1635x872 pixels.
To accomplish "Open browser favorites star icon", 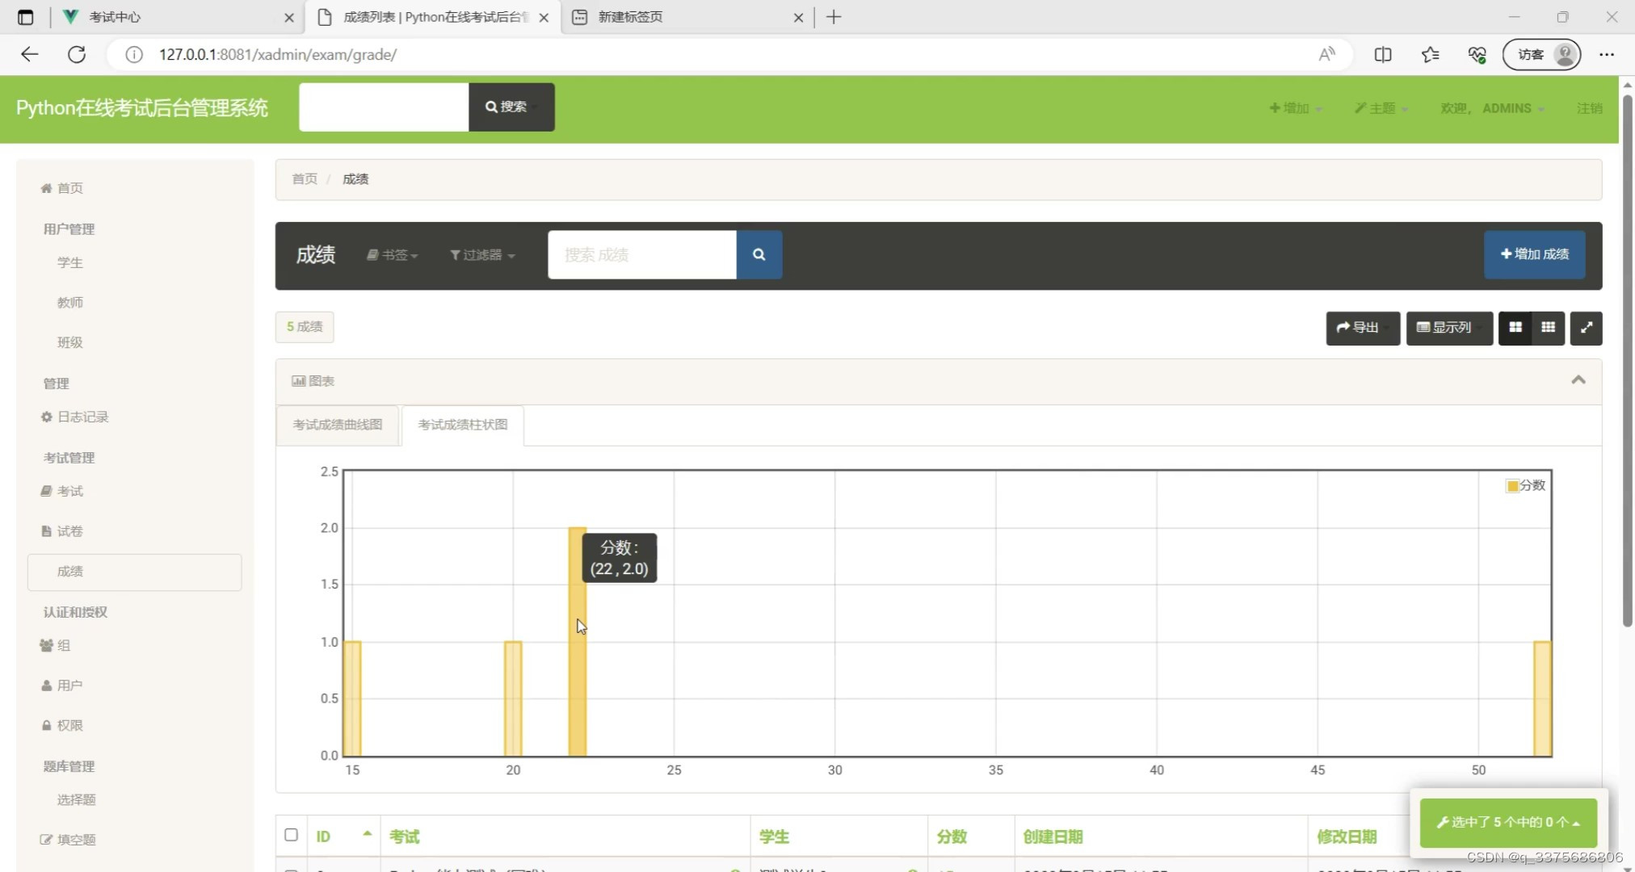I will (x=1430, y=54).
